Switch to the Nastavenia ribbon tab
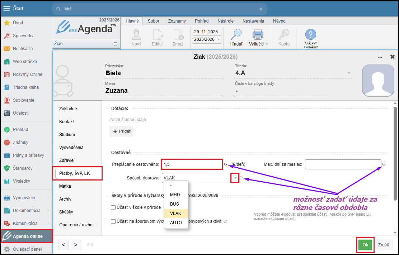Screen dimensions: 399x255 coord(253,21)
